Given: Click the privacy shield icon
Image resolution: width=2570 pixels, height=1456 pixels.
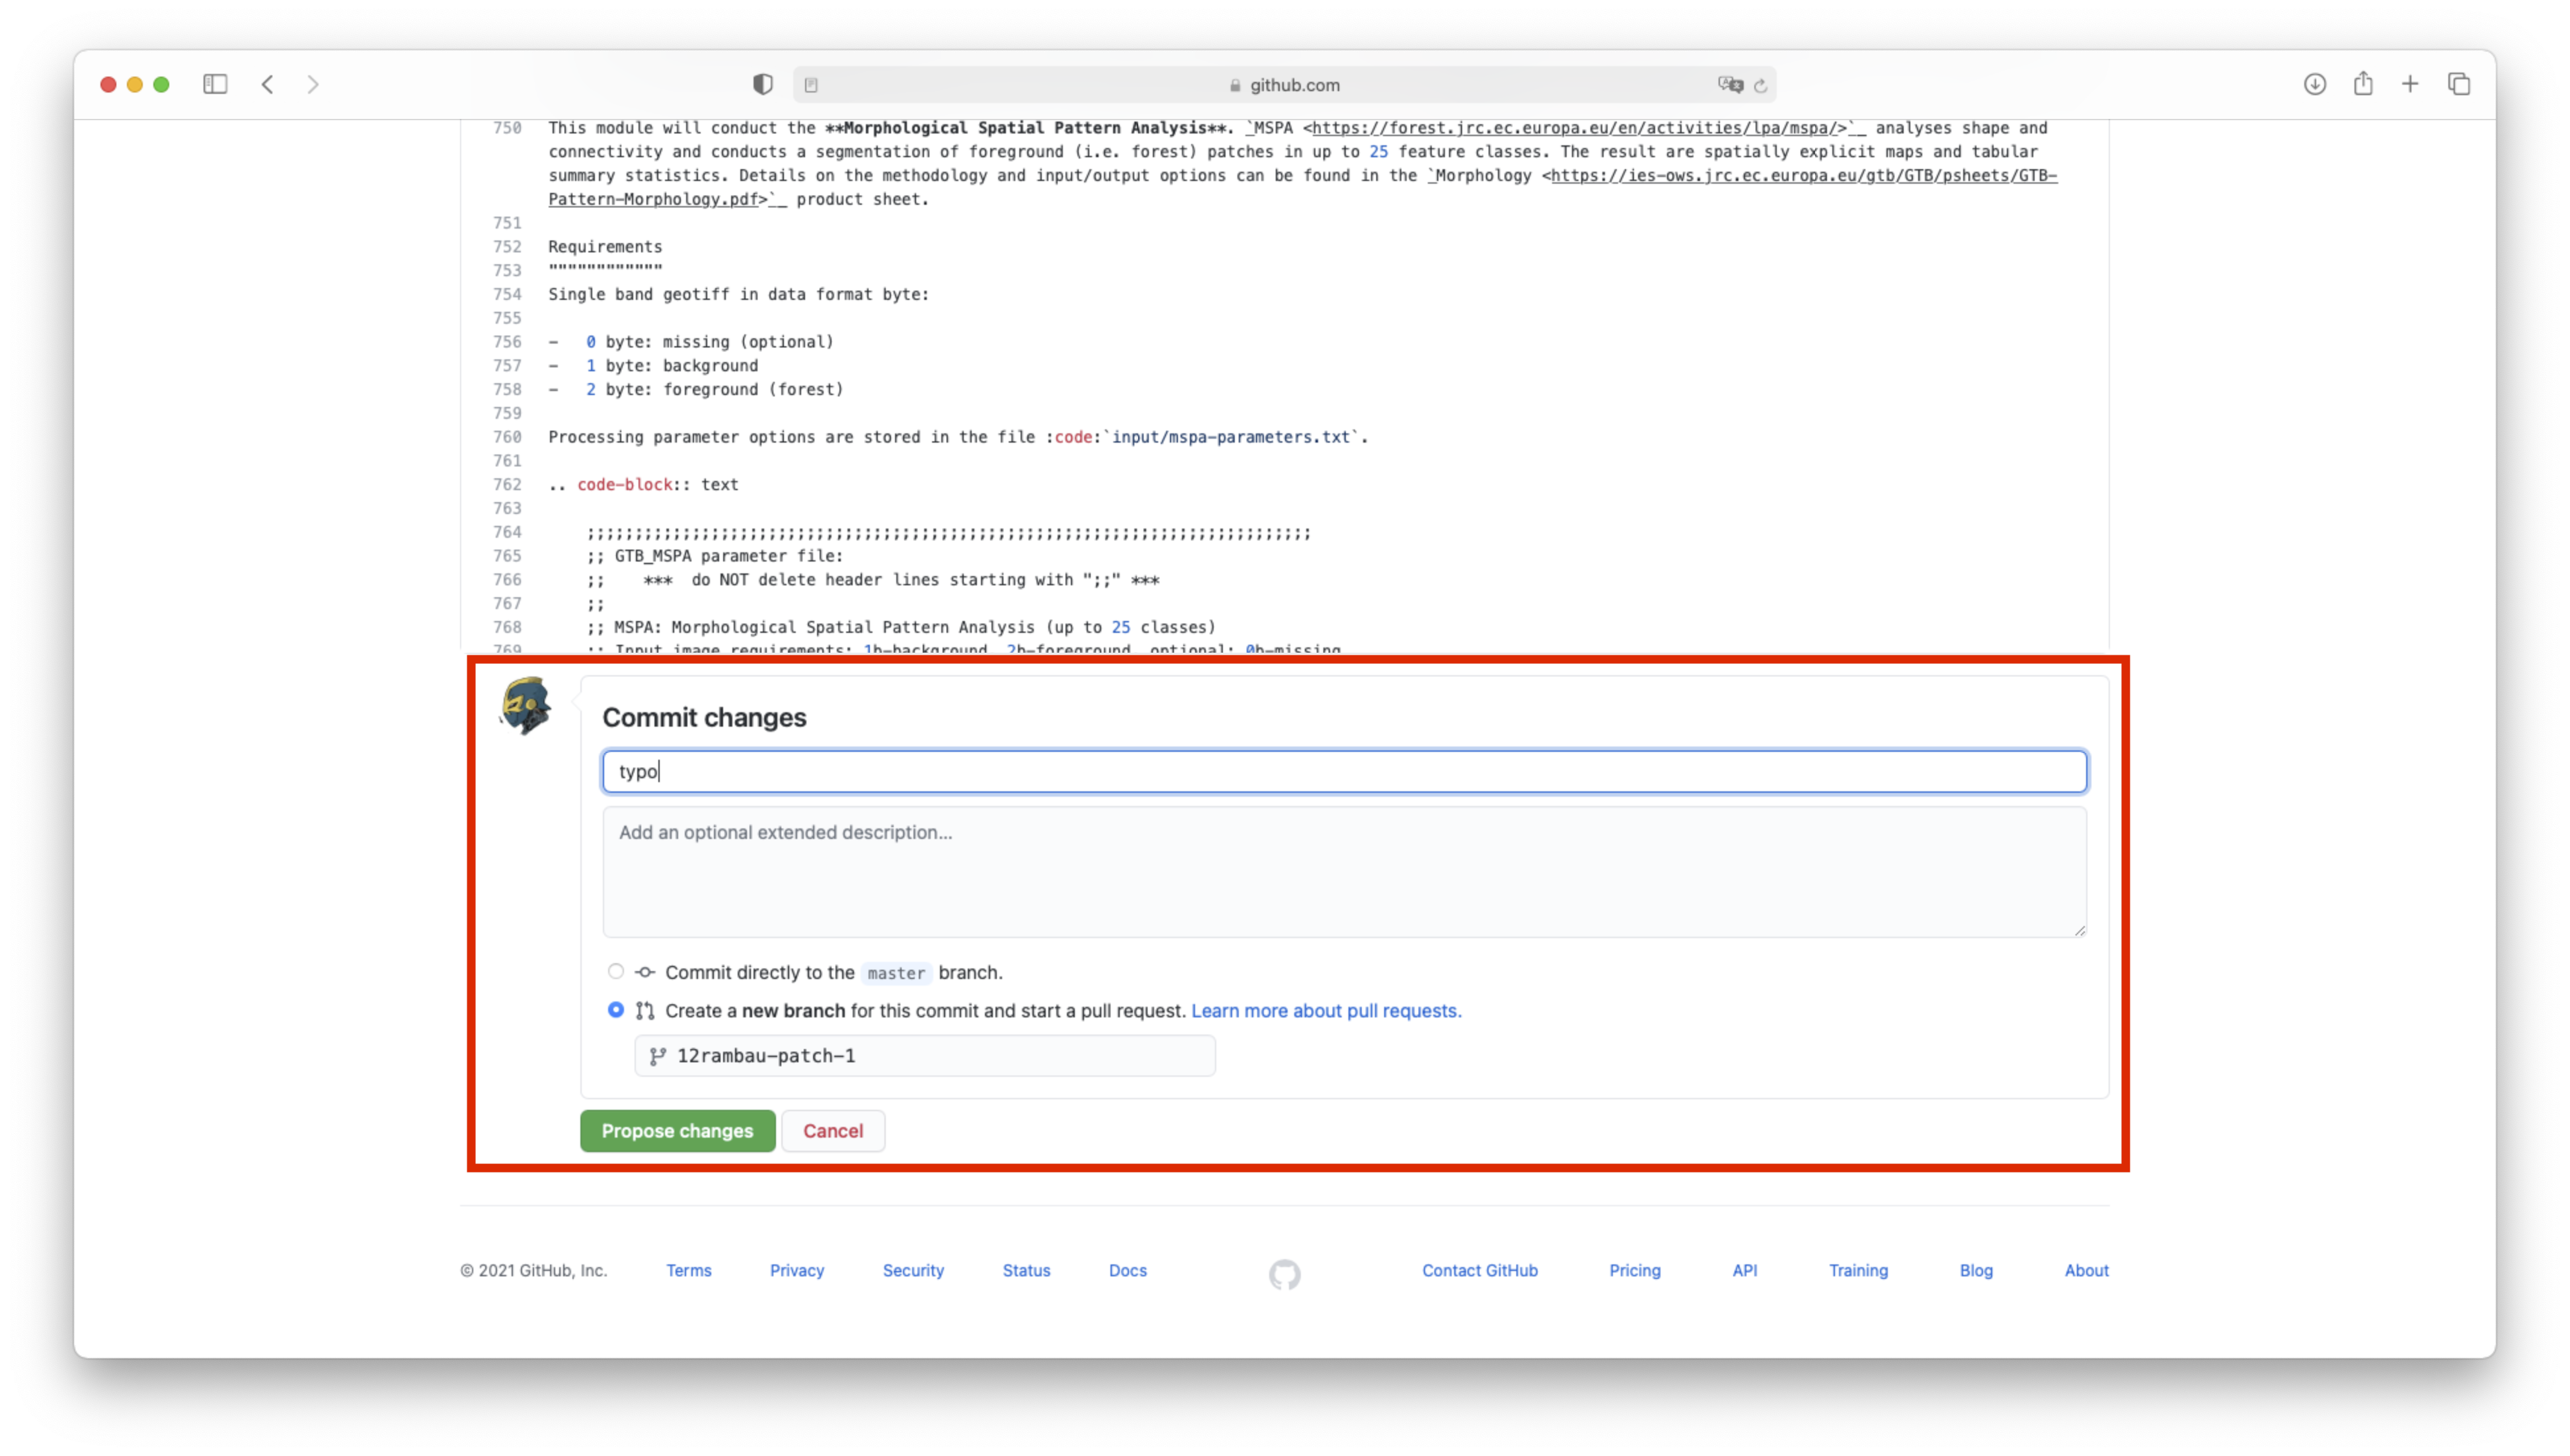Looking at the screenshot, I should coord(762,84).
